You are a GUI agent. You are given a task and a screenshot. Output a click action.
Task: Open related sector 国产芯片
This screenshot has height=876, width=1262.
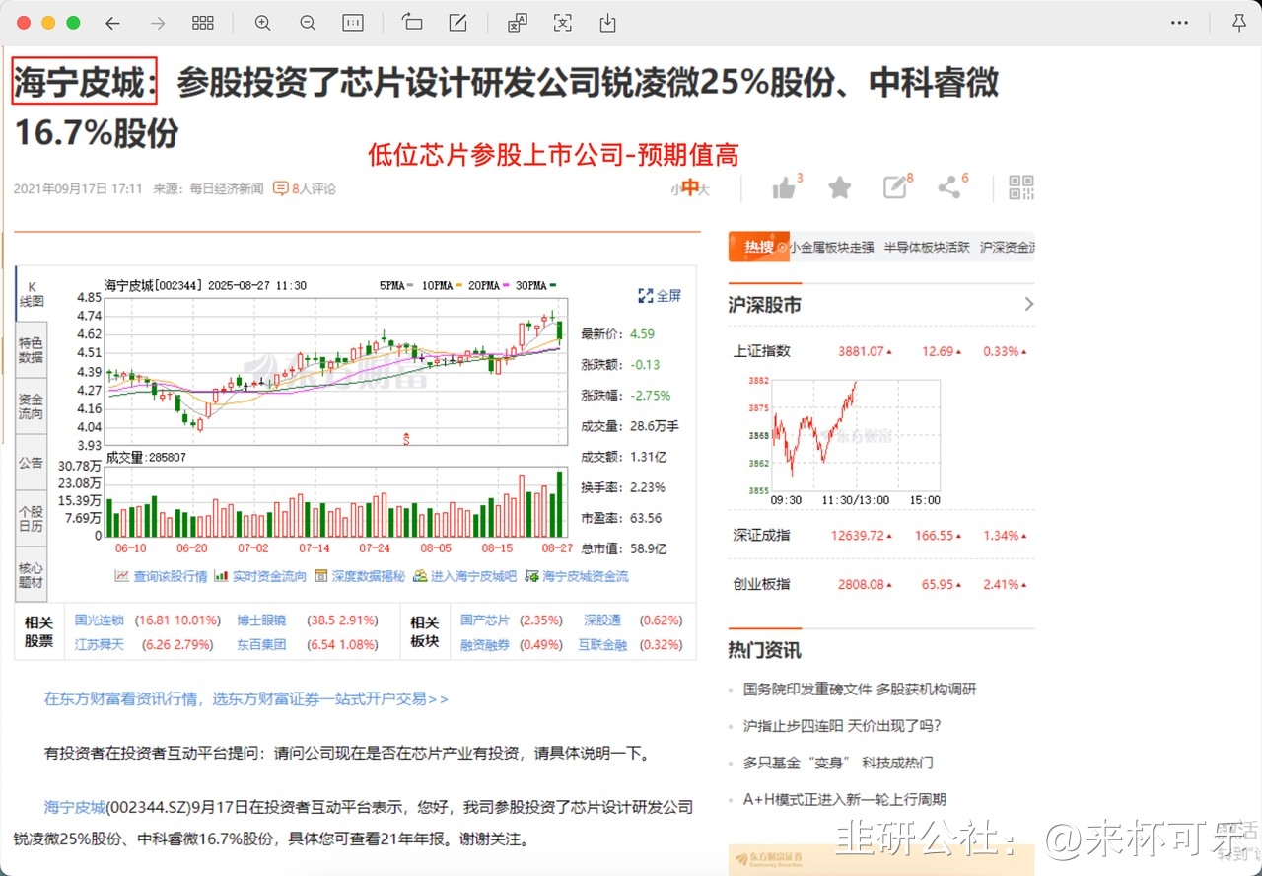point(485,620)
